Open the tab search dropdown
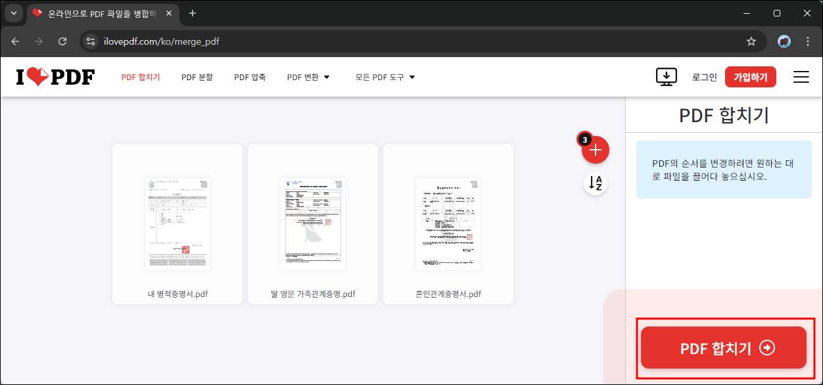The width and height of the screenshot is (823, 385). click(14, 13)
